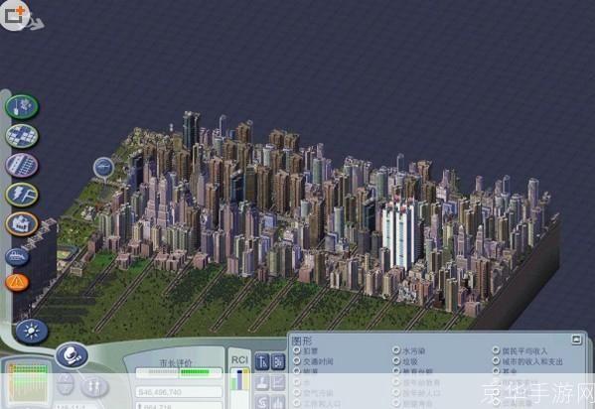Click the 市长评价 mayor rating bar
Viewport: 595px width, 409px height.
tap(179, 372)
